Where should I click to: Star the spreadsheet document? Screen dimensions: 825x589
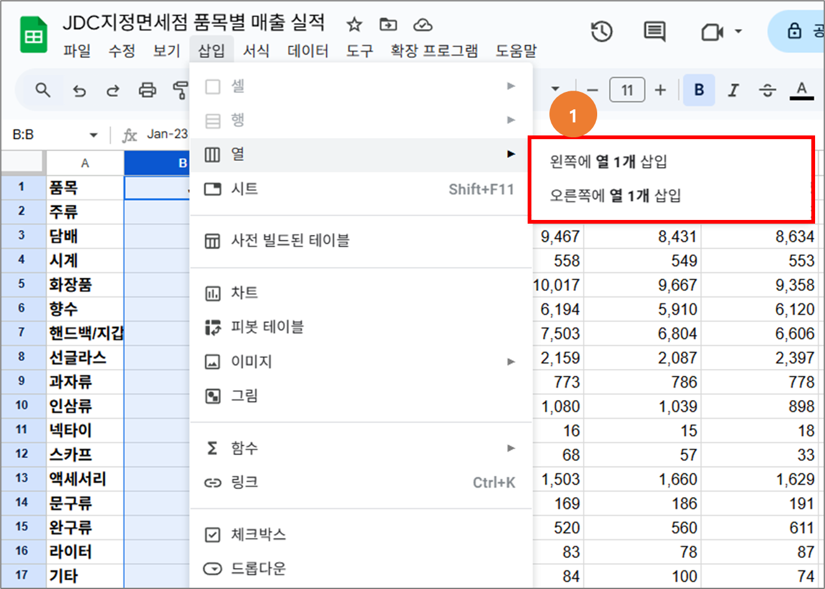pyautogui.click(x=354, y=25)
